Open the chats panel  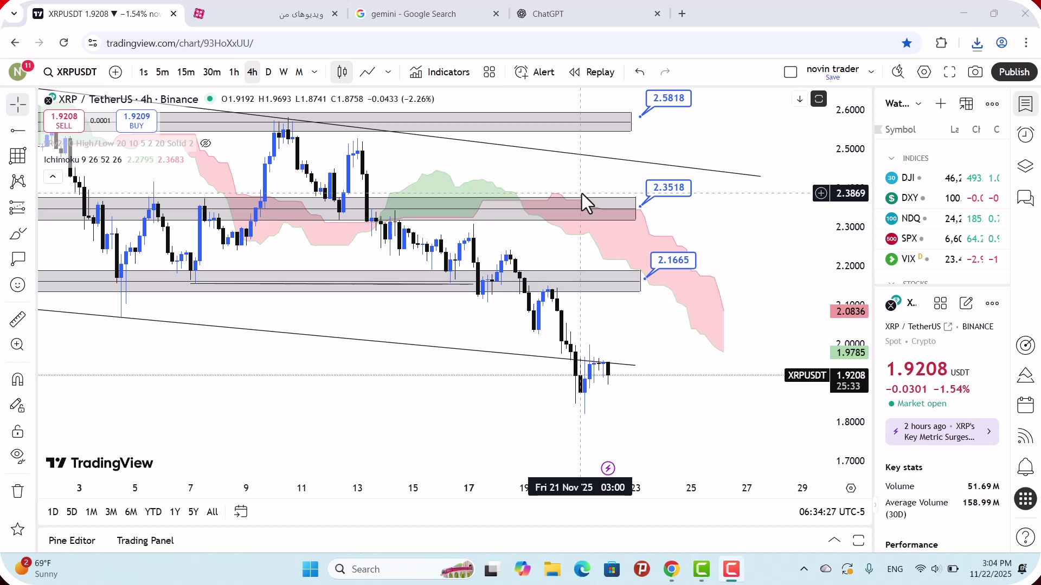[x=1025, y=198]
